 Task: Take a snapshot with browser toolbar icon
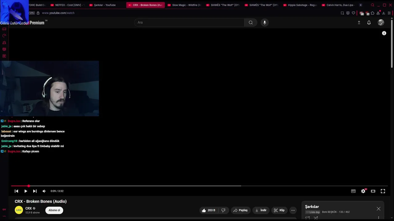pos(342,13)
